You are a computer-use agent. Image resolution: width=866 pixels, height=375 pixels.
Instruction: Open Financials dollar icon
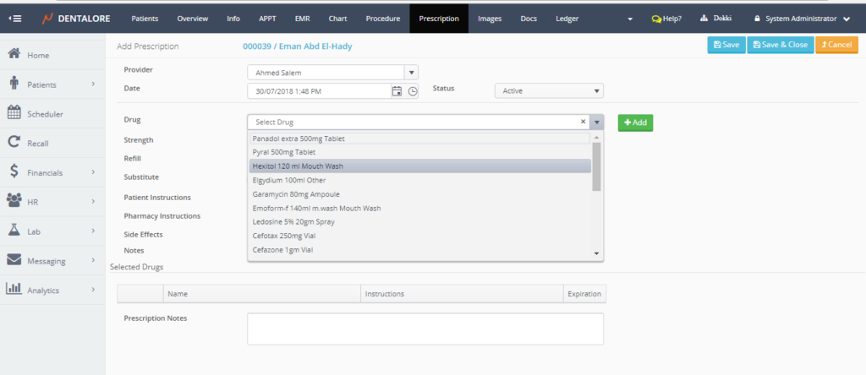(14, 172)
